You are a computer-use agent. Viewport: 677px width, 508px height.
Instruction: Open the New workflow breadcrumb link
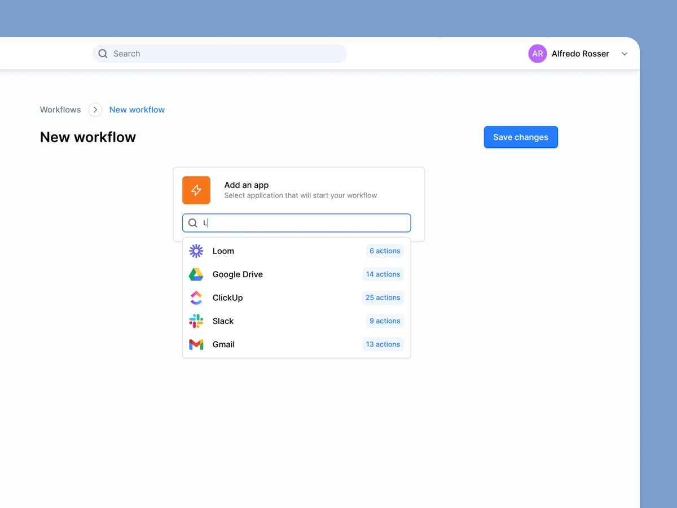click(137, 110)
